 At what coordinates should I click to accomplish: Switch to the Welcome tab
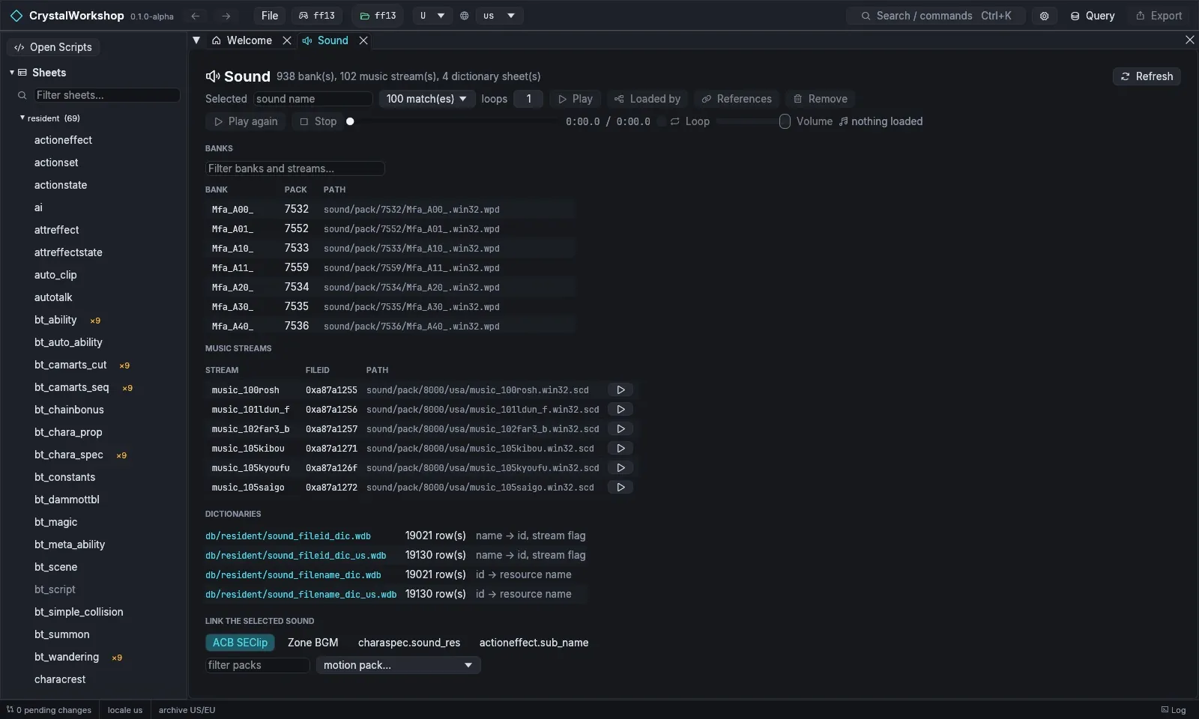[x=242, y=40]
